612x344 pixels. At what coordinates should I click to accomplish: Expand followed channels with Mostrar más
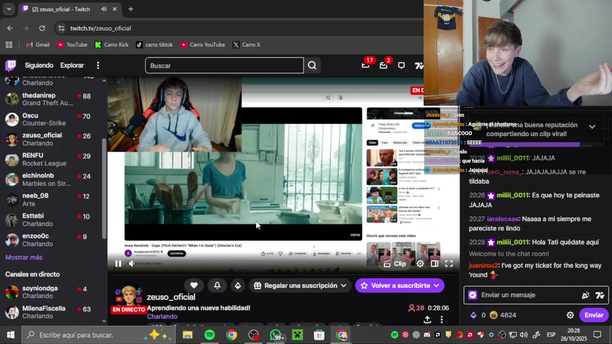(24, 257)
